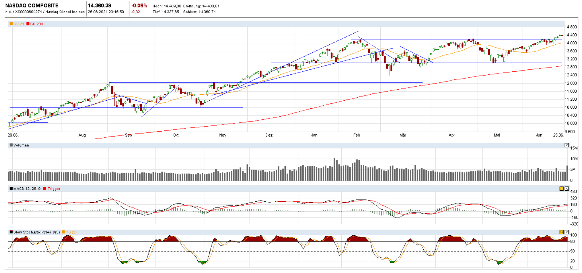Click the Jan label on time axis
This screenshot has height=273, width=582.
314,135
